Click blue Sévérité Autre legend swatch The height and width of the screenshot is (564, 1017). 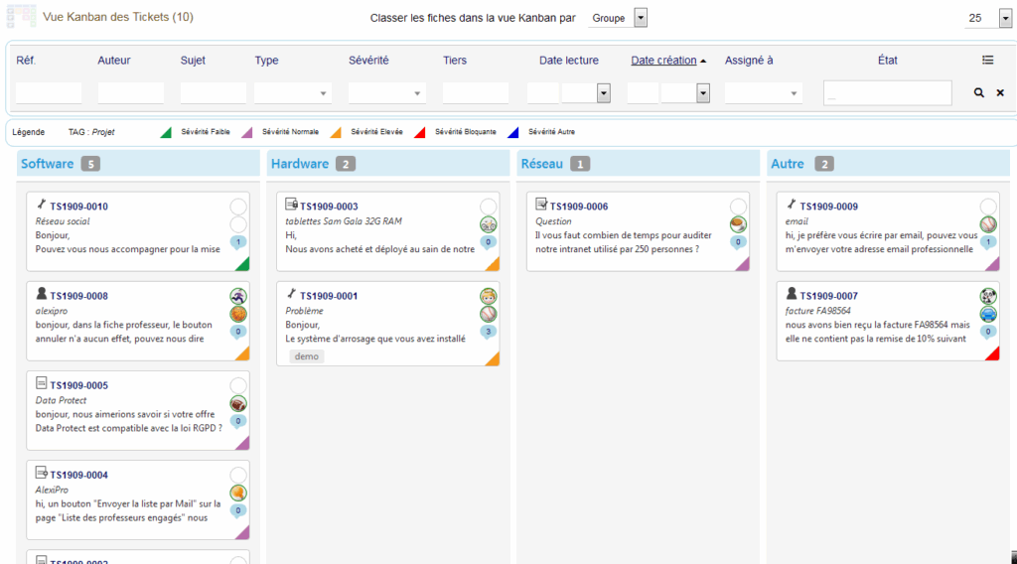click(513, 133)
